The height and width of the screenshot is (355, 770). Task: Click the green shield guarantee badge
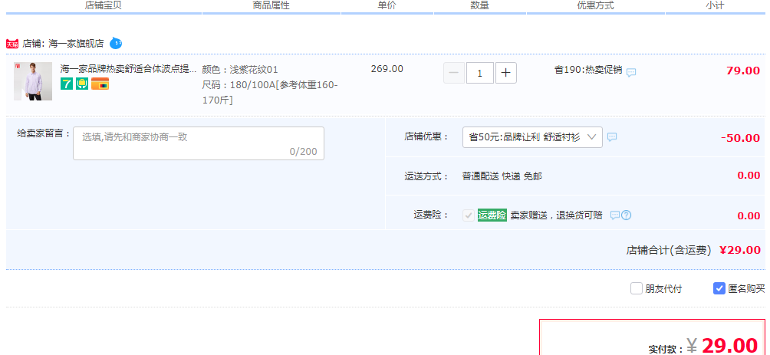click(82, 84)
